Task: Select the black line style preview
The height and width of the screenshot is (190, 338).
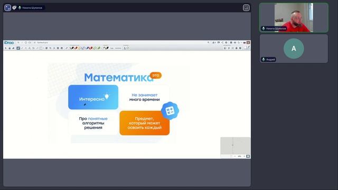Action: 106,48
